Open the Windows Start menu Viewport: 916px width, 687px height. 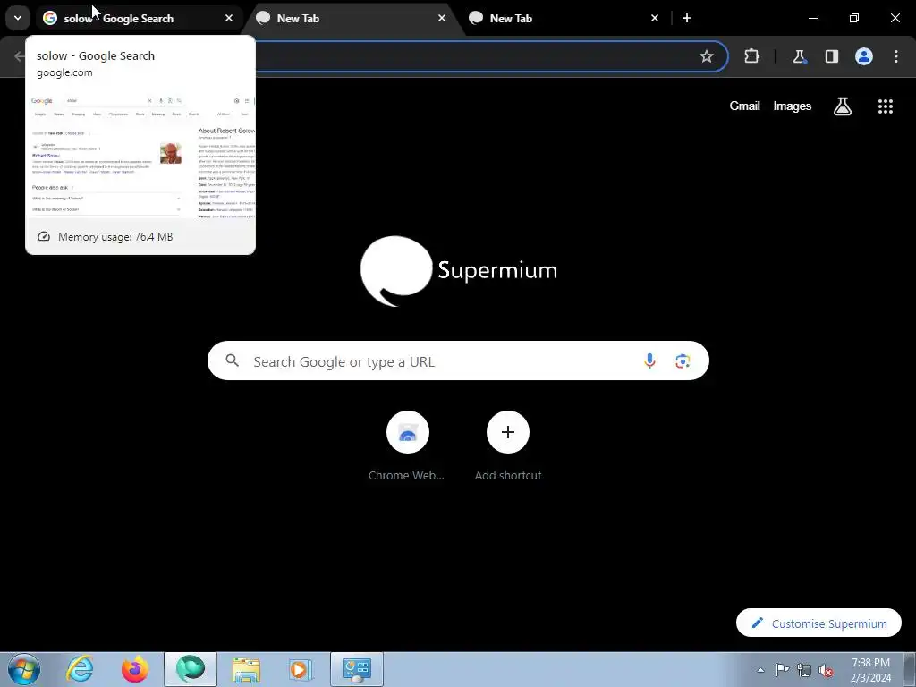(x=23, y=669)
